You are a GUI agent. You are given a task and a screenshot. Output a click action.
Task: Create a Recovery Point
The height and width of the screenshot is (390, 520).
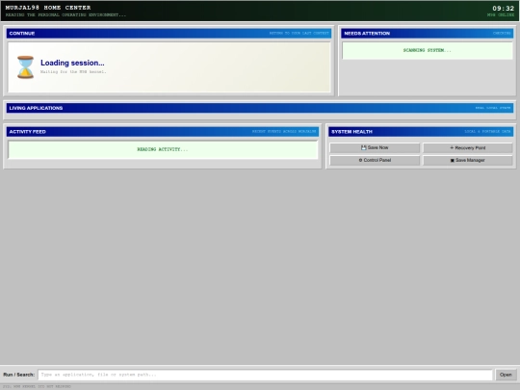[x=468, y=148]
